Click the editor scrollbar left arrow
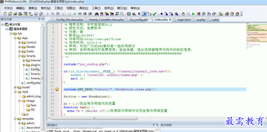This screenshot has height=132, width=267. tap(49, 118)
